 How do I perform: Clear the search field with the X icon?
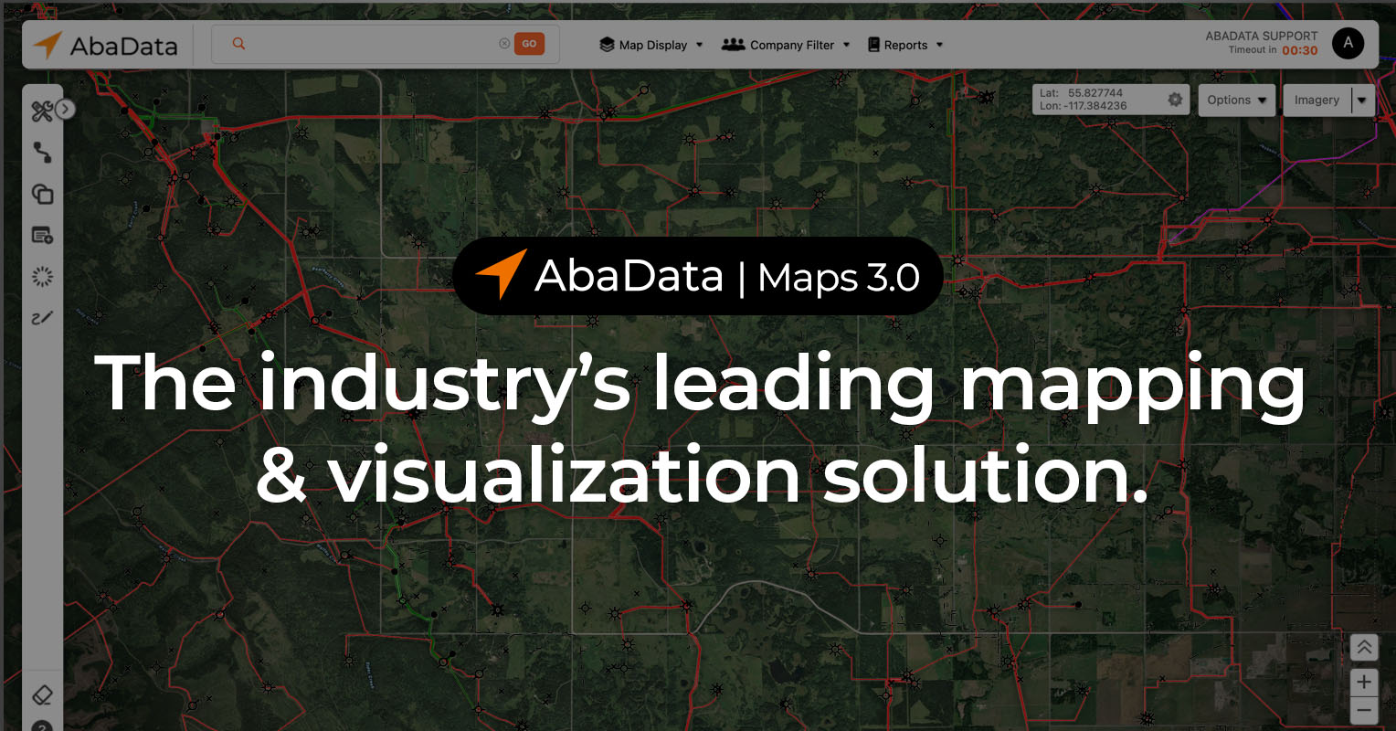[x=504, y=44]
